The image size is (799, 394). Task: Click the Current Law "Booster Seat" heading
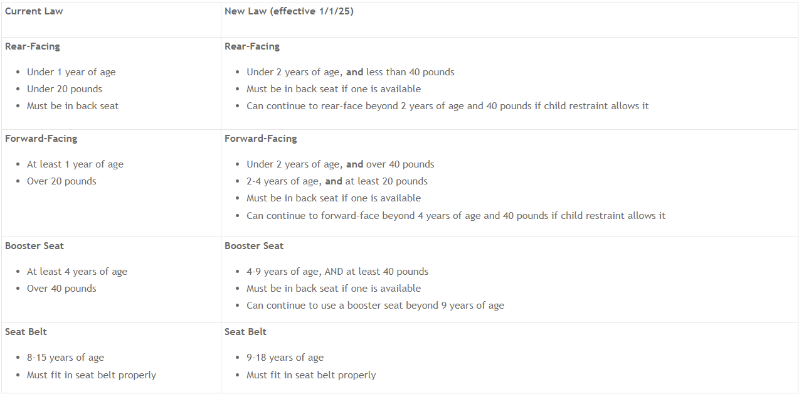point(34,246)
